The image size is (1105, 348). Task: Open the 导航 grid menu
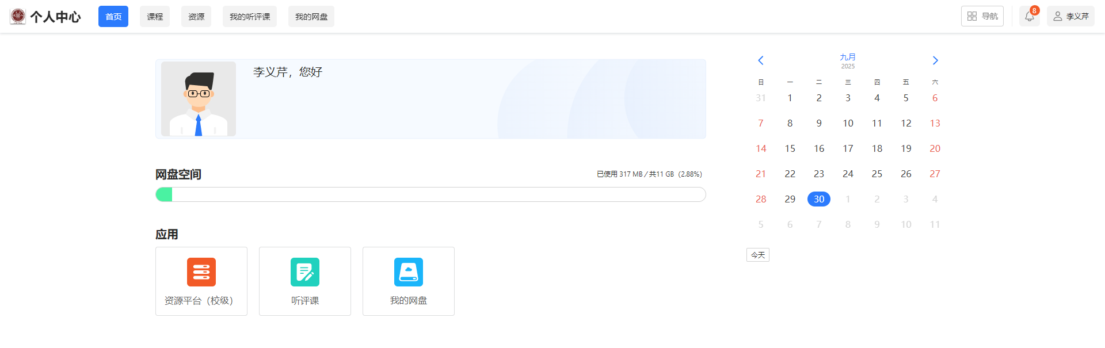[982, 17]
